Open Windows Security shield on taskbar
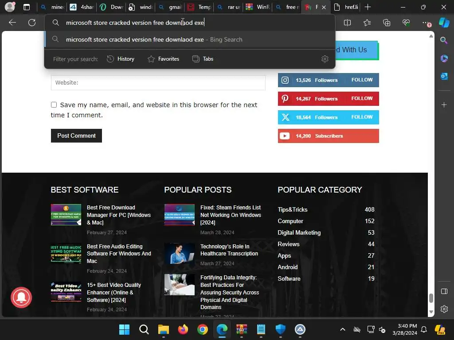Image resolution: width=454 pixels, height=340 pixels. (280, 329)
